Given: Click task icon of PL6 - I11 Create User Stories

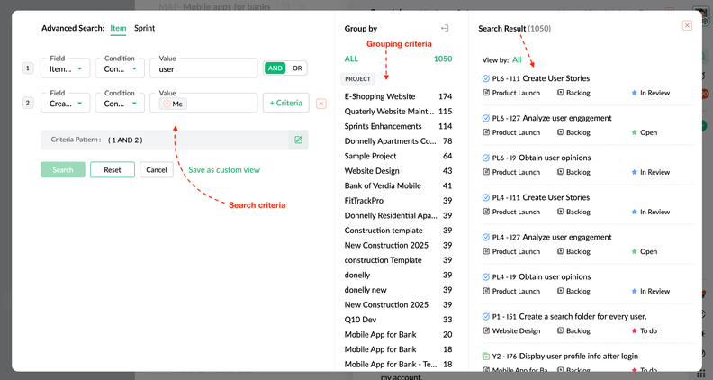Looking at the screenshot, I should coord(485,78).
